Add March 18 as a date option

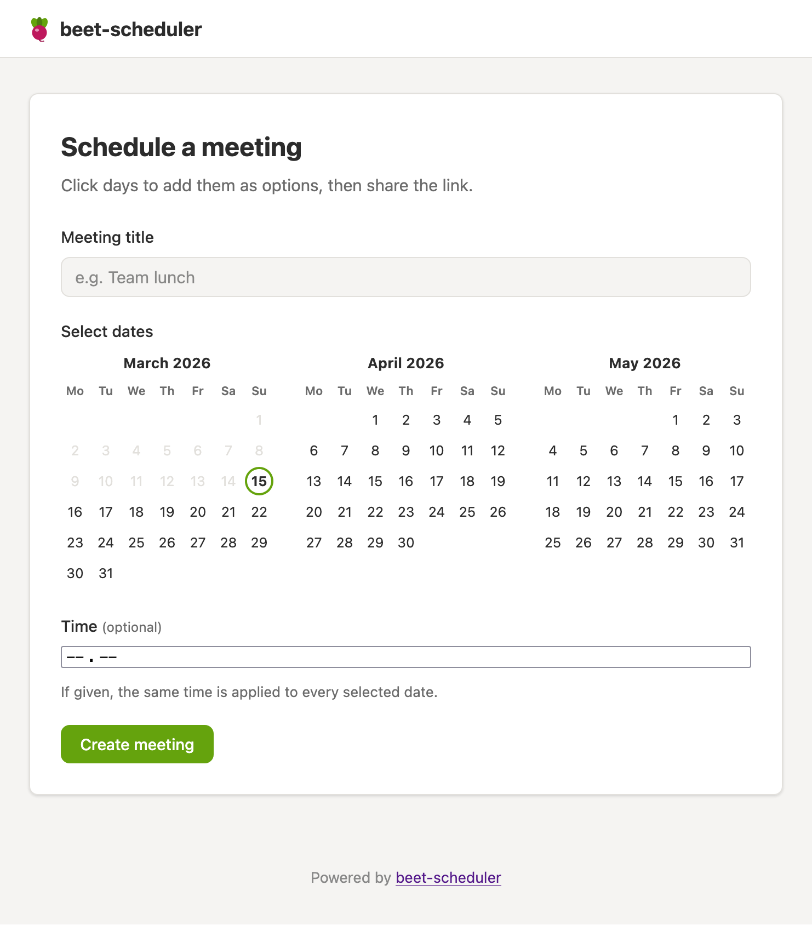click(x=136, y=512)
